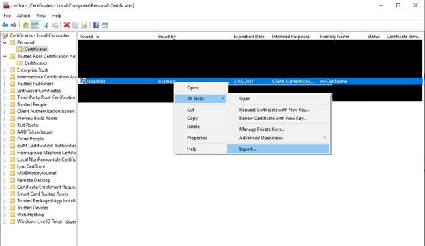Go up one level with folder icon
Screen dimensions: 425x246
point(25,25)
